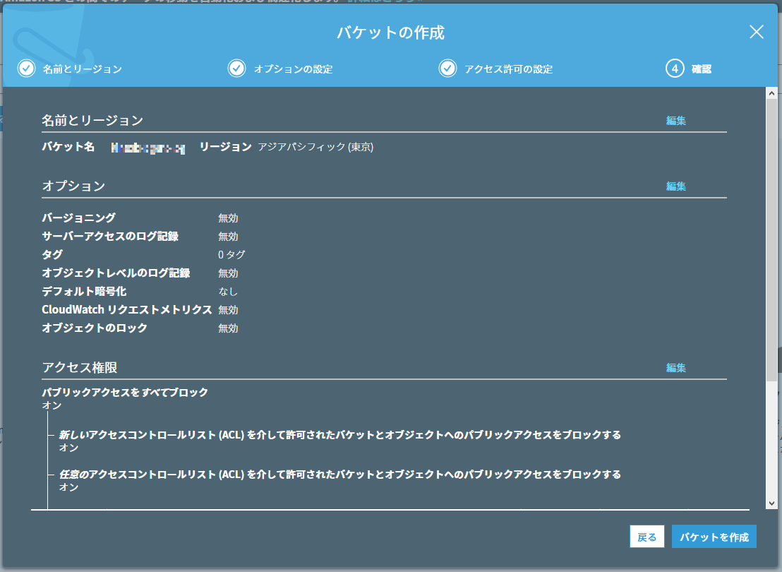The width and height of the screenshot is (782, 572).
Task: Click 編集 next to 名前とリージョン section
Action: pos(677,120)
